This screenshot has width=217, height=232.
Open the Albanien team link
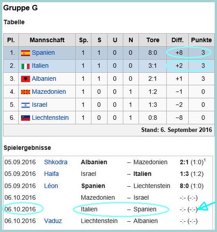point(44,79)
